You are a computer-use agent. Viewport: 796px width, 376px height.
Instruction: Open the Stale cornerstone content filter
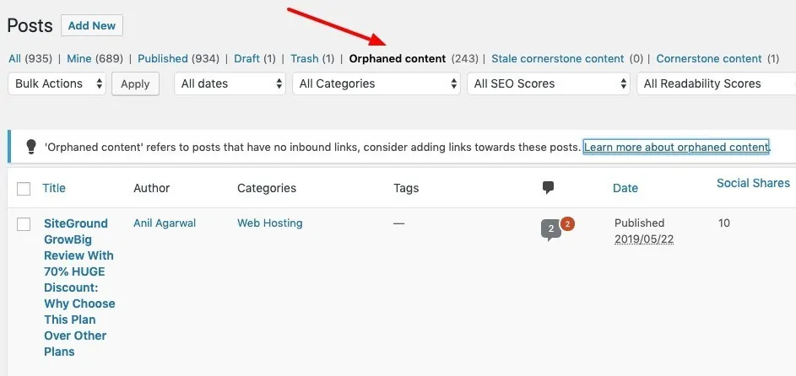click(557, 59)
